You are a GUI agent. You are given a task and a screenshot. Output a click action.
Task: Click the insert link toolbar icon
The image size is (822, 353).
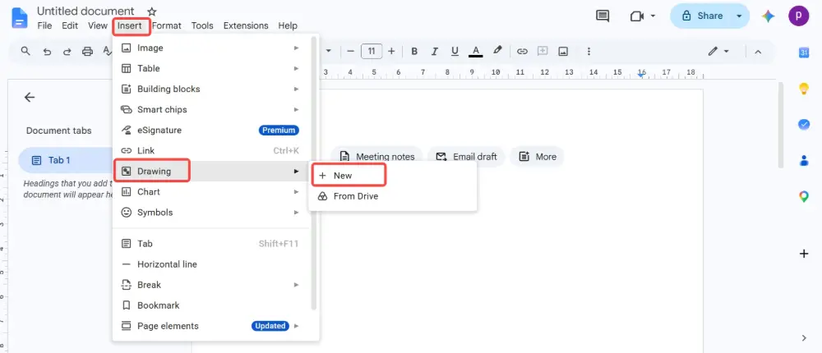tap(522, 52)
